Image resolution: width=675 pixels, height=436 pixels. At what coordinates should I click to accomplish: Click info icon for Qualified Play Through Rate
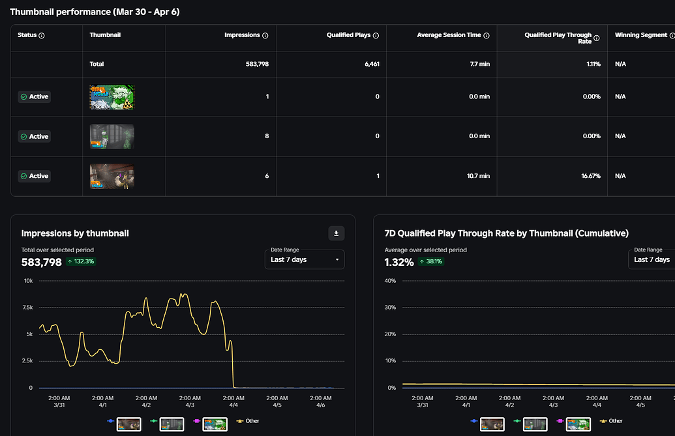tap(597, 38)
